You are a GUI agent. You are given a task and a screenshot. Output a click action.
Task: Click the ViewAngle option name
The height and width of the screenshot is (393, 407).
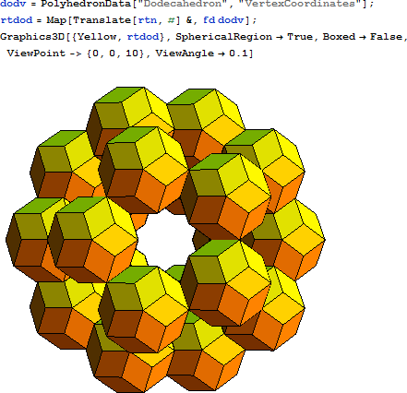click(x=185, y=54)
